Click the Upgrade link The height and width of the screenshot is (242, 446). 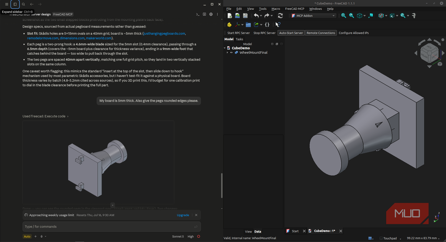tap(183, 215)
